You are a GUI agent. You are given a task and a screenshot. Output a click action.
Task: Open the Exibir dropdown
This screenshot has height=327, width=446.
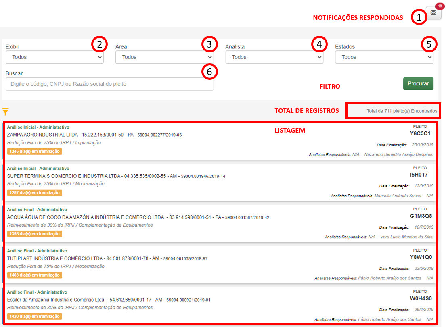tap(54, 57)
